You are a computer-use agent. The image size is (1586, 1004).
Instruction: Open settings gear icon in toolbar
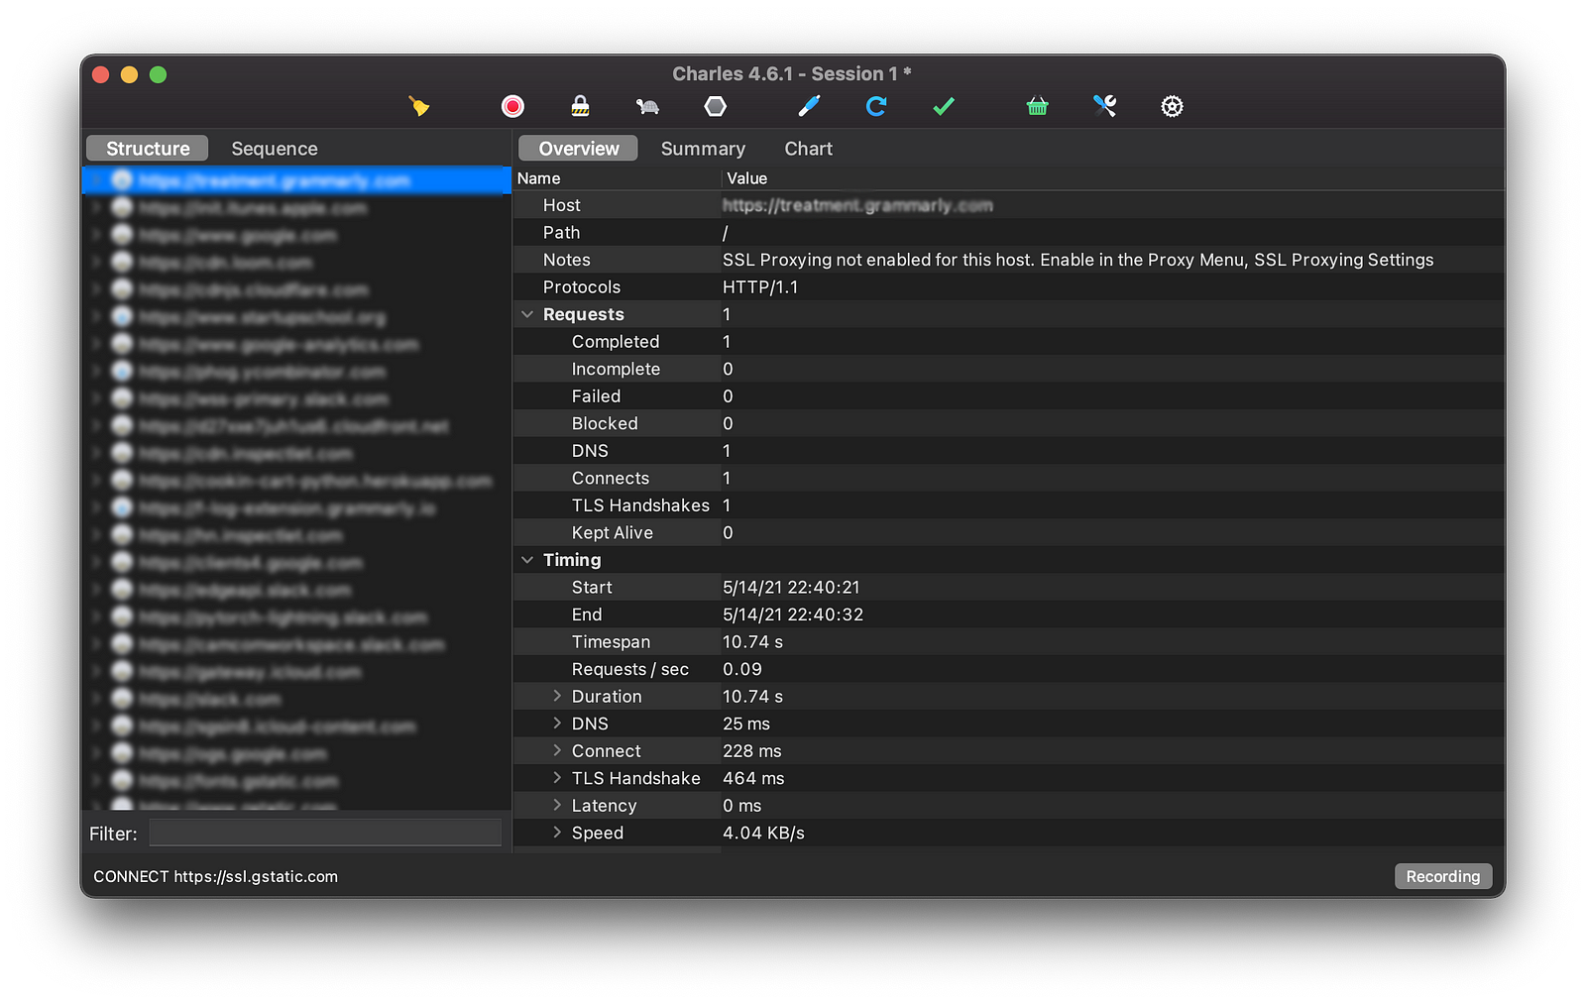coord(1172,106)
